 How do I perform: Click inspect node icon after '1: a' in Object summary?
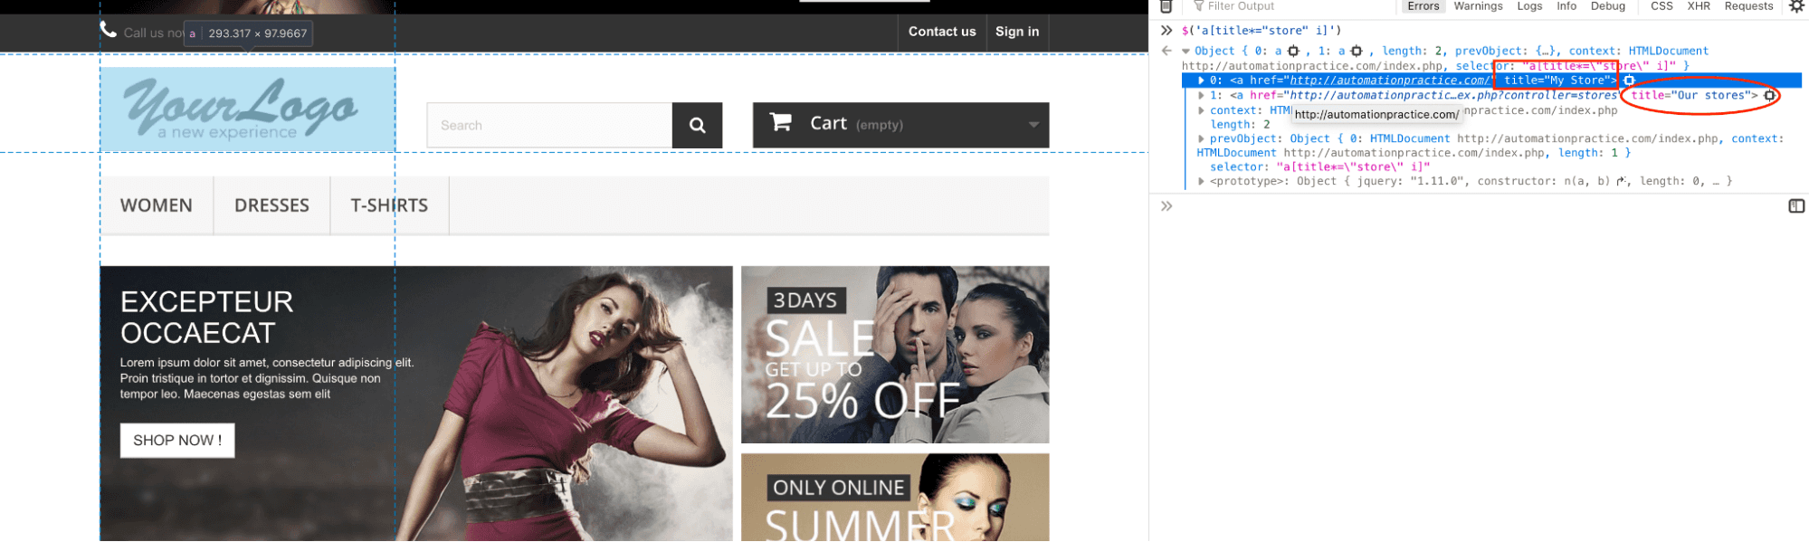(x=1356, y=51)
